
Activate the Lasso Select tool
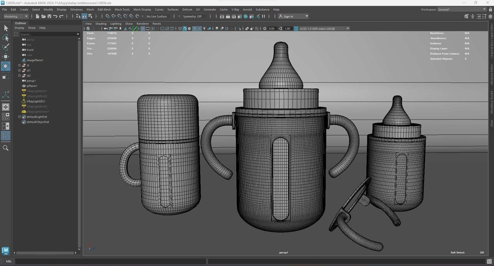click(x=6, y=38)
